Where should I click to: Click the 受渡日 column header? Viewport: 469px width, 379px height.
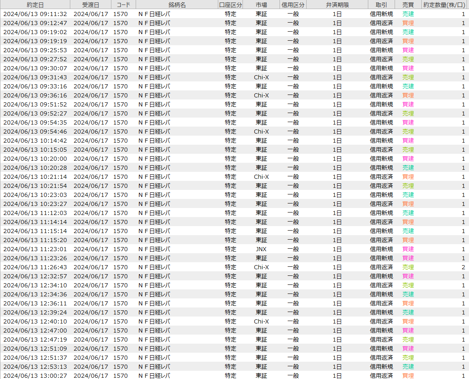[x=90, y=5]
